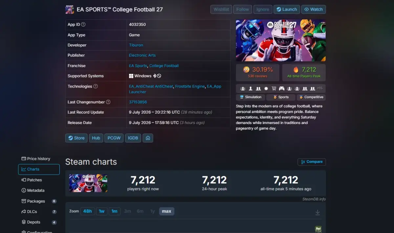Open the Electronic Arts publisher link
The image size is (394, 233).
(142, 55)
